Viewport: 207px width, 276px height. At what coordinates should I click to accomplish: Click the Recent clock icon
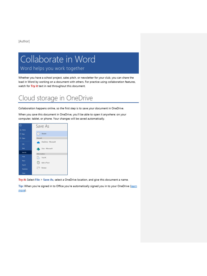pyautogui.click(x=38, y=134)
